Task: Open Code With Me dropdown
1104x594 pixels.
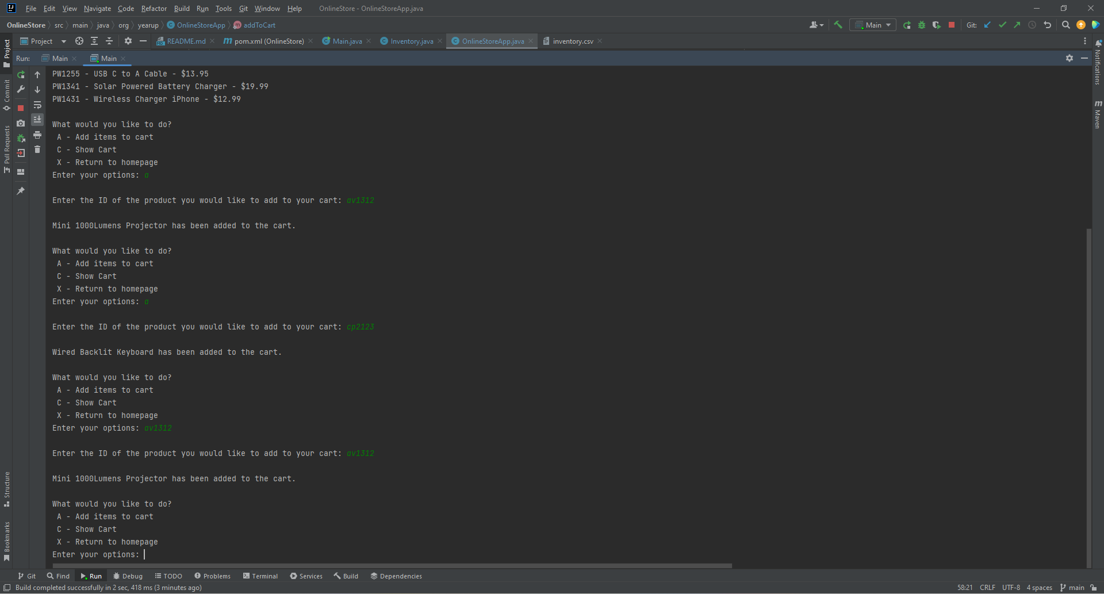Action: [816, 25]
